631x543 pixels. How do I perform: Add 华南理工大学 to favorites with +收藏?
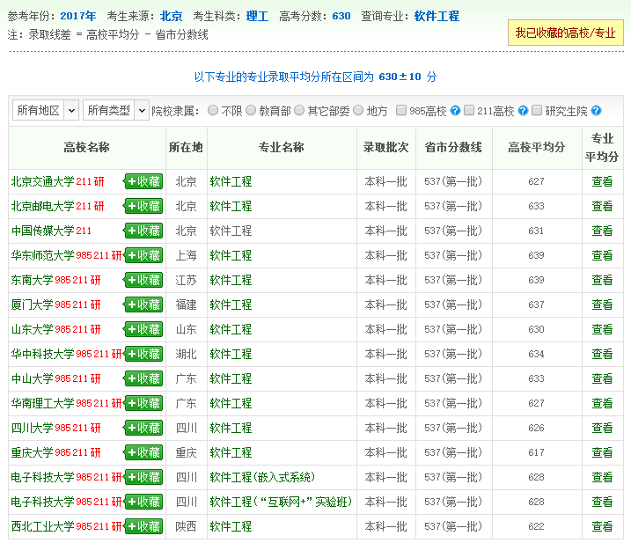[x=143, y=403]
